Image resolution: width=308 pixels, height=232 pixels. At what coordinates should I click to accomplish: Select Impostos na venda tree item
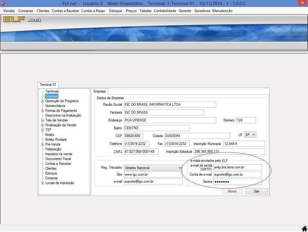[x=59, y=154]
